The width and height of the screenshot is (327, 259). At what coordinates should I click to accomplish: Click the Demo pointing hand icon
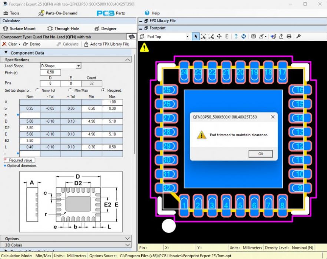26,44
